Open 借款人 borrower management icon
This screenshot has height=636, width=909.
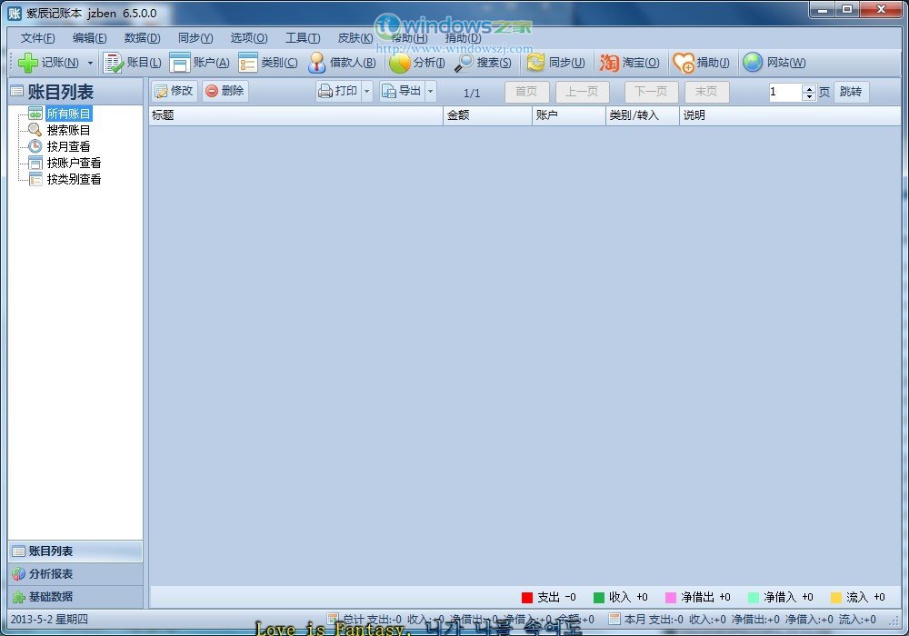coord(317,63)
